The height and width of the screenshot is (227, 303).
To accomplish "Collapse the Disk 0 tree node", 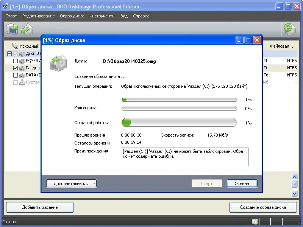I will point(9,54).
